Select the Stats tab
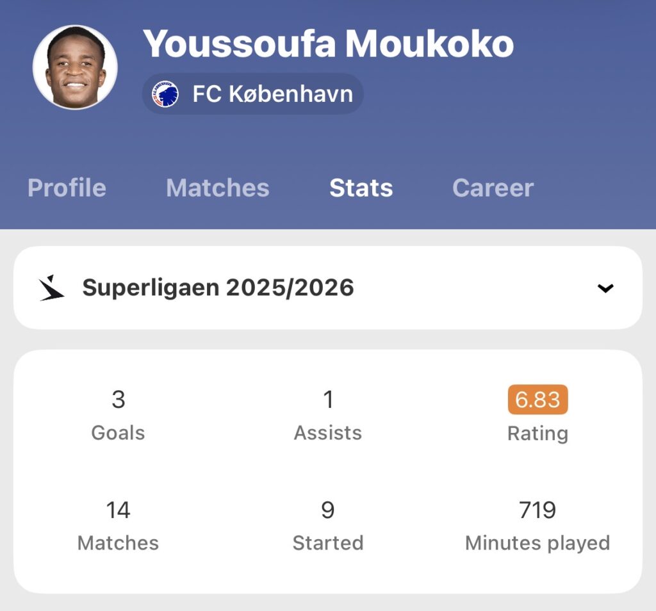Image resolution: width=656 pixels, height=611 pixels. pos(361,188)
